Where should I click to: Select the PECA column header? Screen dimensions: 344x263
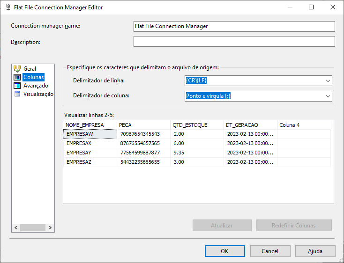pos(144,125)
